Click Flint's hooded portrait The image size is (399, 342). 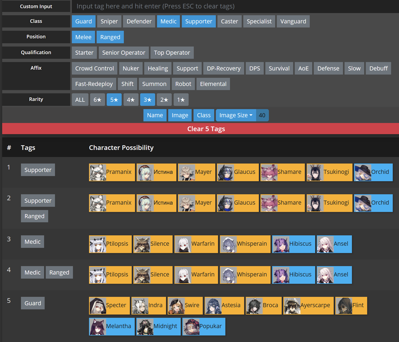(344, 306)
